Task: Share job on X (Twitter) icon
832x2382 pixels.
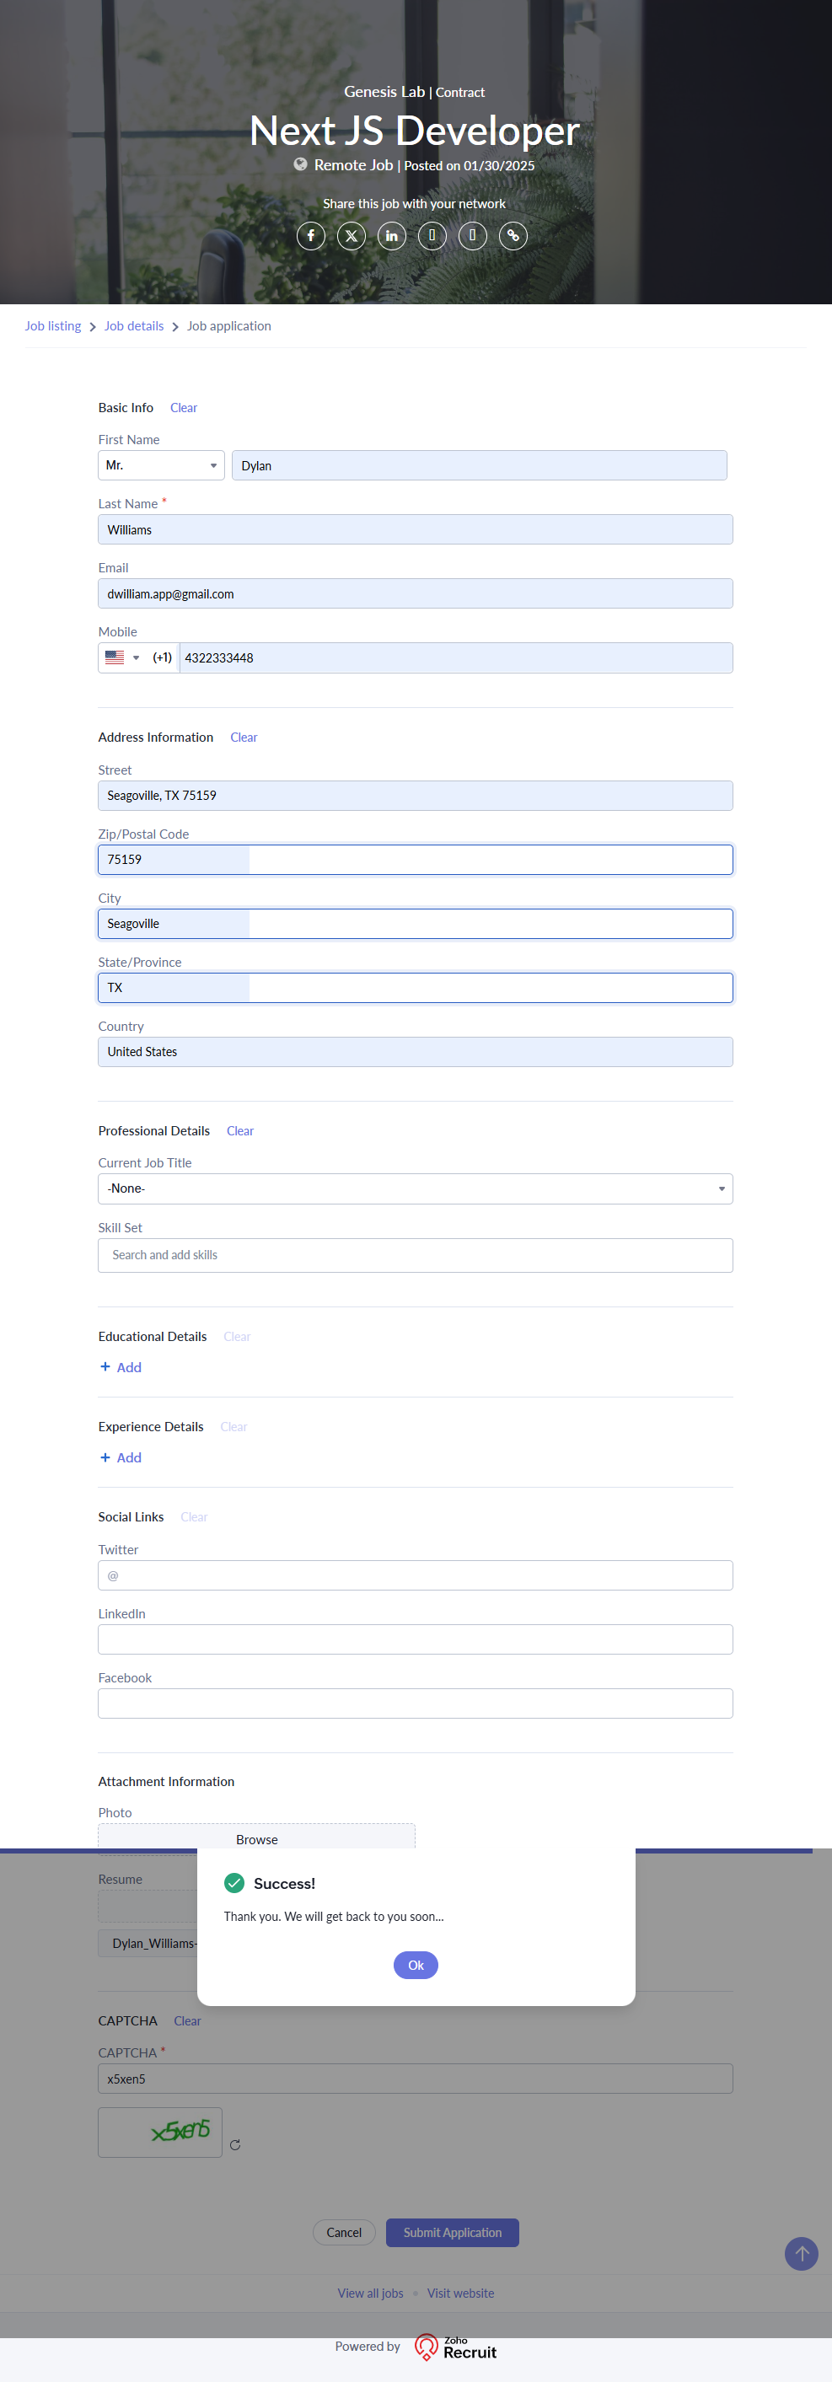Action: 352,236
